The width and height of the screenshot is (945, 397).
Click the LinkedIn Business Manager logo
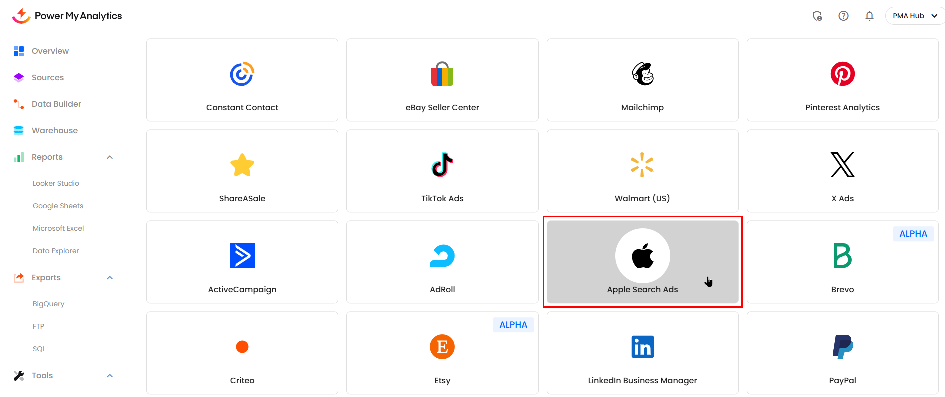pos(642,347)
